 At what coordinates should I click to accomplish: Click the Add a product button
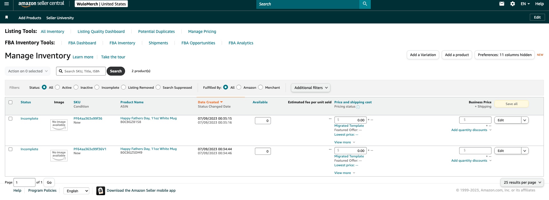click(457, 55)
